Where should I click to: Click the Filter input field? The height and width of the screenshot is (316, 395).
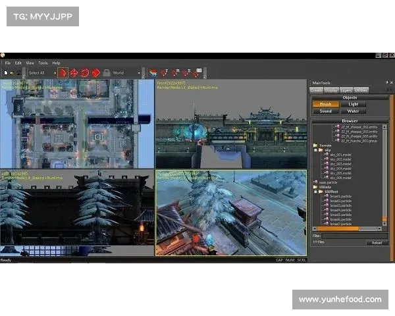pyautogui.click(x=354, y=235)
